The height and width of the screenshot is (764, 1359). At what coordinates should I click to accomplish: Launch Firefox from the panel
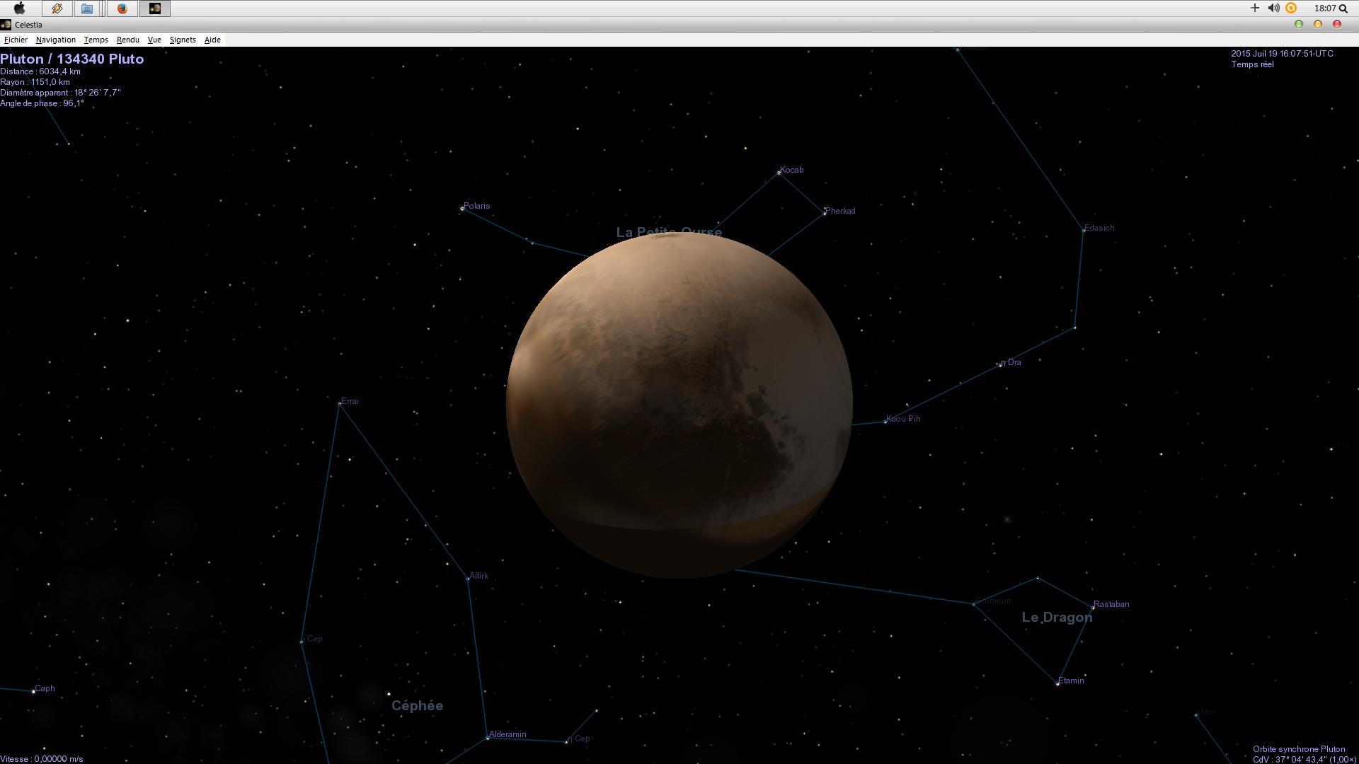(x=122, y=8)
